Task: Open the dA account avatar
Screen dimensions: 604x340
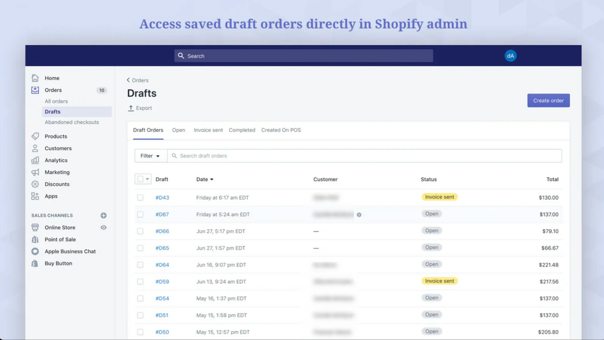Action: coord(510,55)
